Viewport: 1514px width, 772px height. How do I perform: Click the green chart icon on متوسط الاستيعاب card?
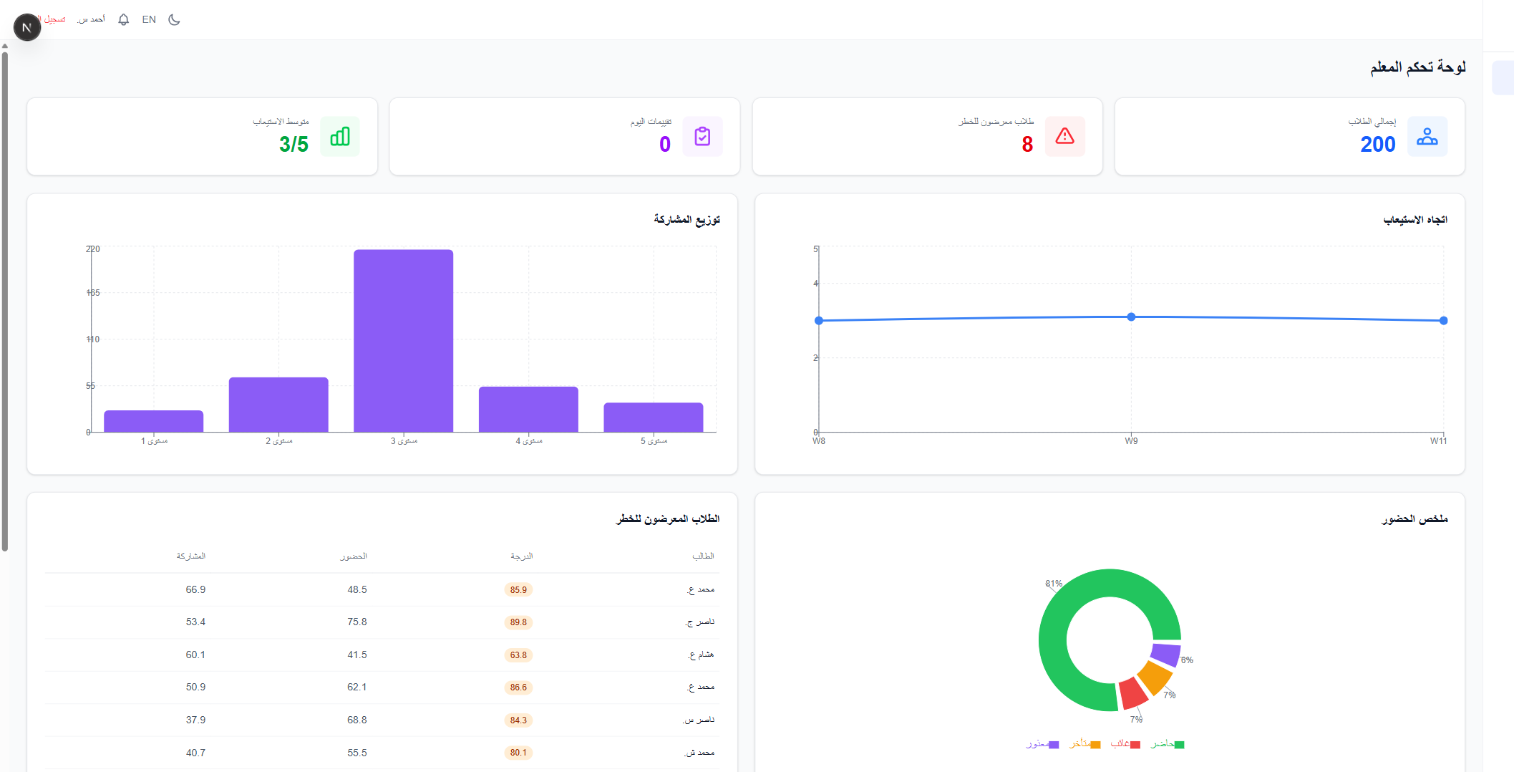(339, 136)
